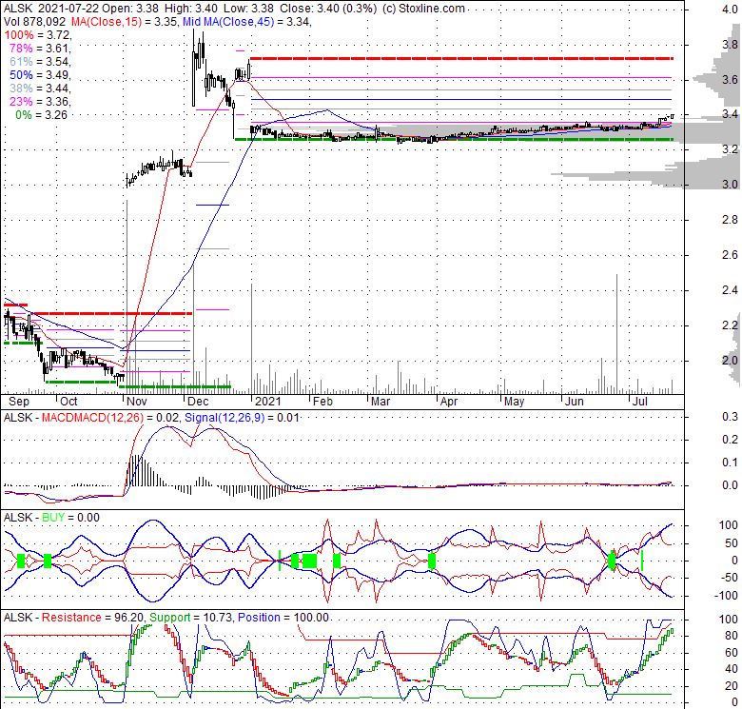Select the '38% = 3.44' Fibonacci level label
This screenshot has height=709, width=742.
point(40,89)
